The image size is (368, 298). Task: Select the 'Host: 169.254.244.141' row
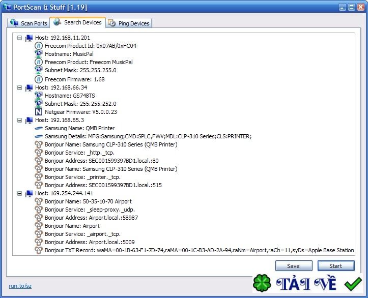[x=64, y=193]
